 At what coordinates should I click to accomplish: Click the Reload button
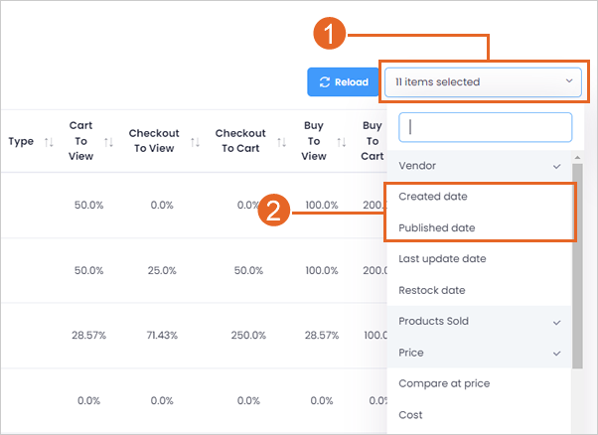344,82
